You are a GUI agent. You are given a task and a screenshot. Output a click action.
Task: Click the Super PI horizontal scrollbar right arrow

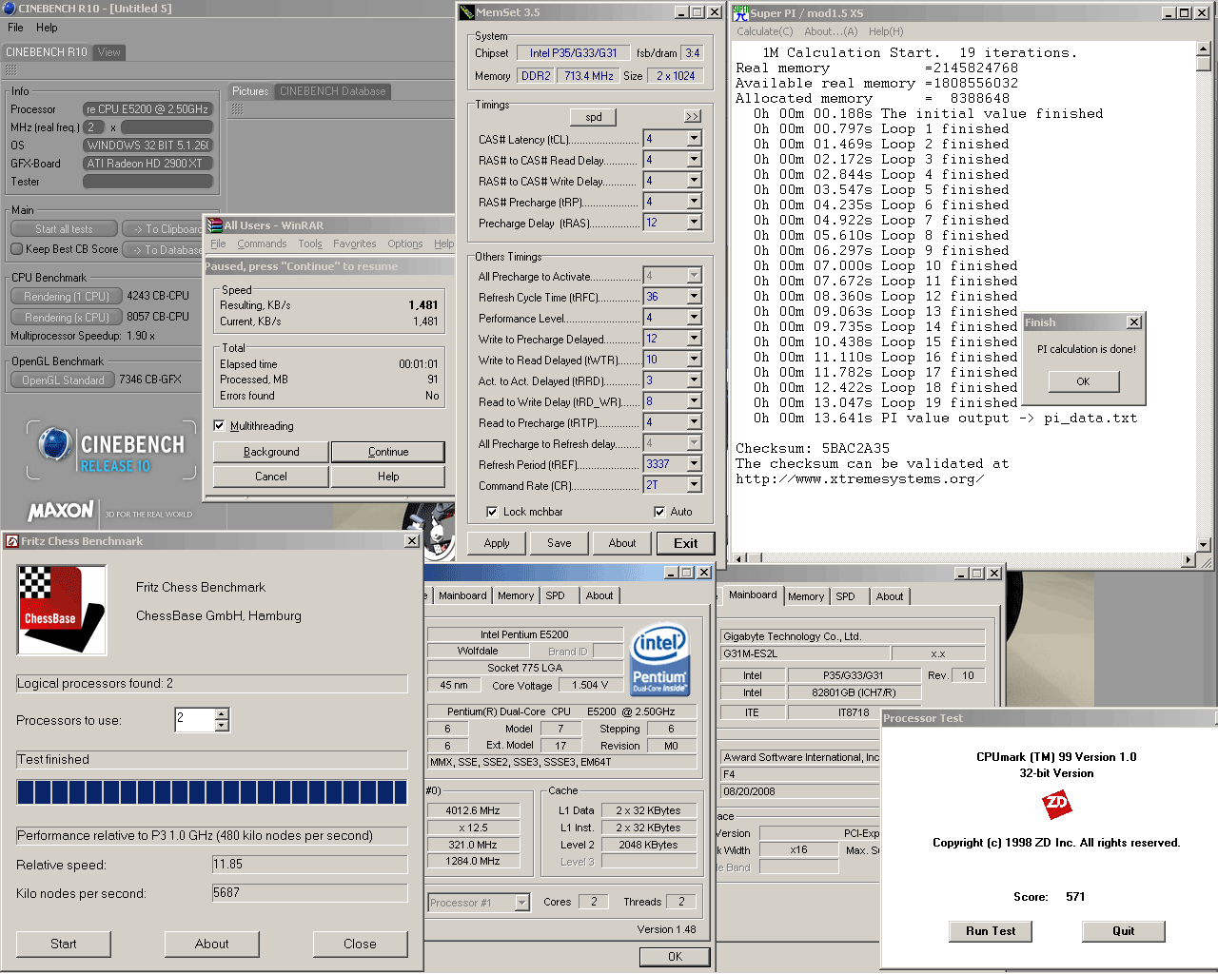(1189, 560)
